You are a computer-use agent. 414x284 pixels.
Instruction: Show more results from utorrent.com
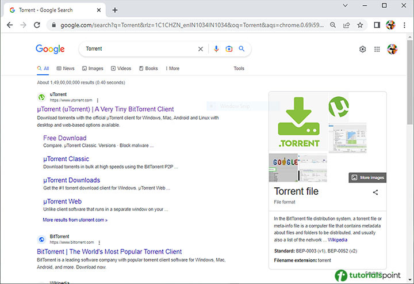[75, 220]
